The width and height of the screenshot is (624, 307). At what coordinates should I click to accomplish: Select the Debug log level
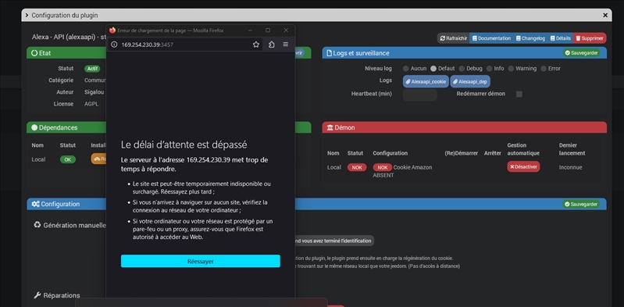point(462,69)
